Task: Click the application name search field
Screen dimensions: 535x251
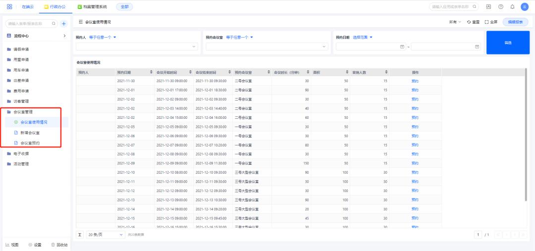Action: point(451,7)
